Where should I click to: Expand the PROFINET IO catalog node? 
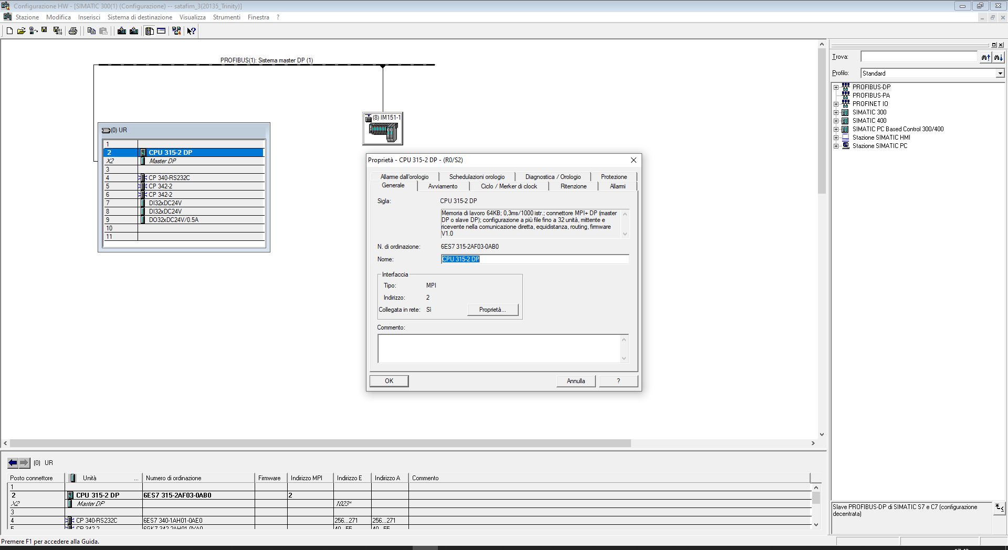pyautogui.click(x=836, y=104)
